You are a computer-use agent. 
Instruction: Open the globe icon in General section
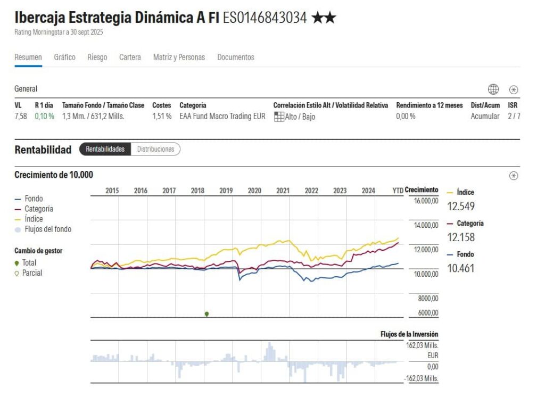pos(493,89)
